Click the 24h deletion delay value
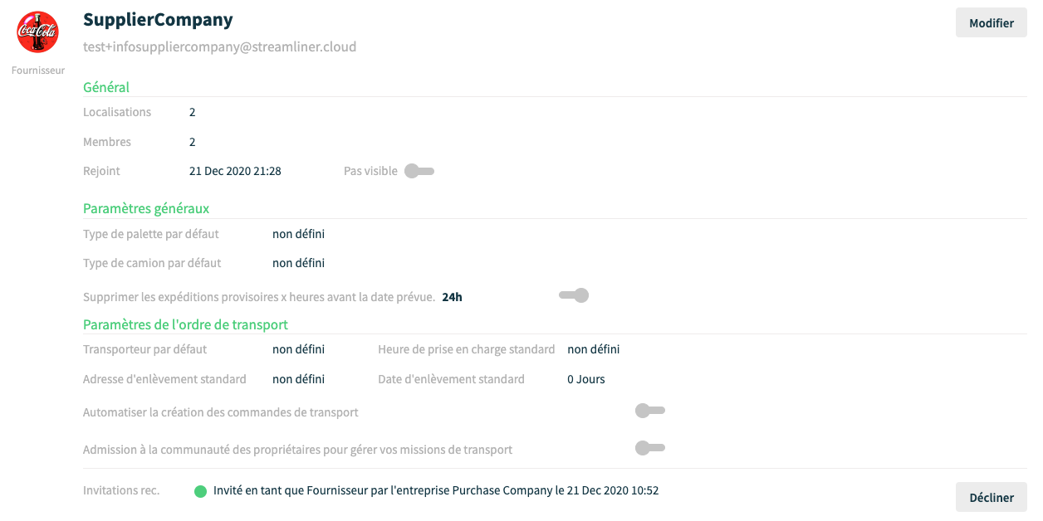This screenshot has height=521, width=1043. point(452,296)
